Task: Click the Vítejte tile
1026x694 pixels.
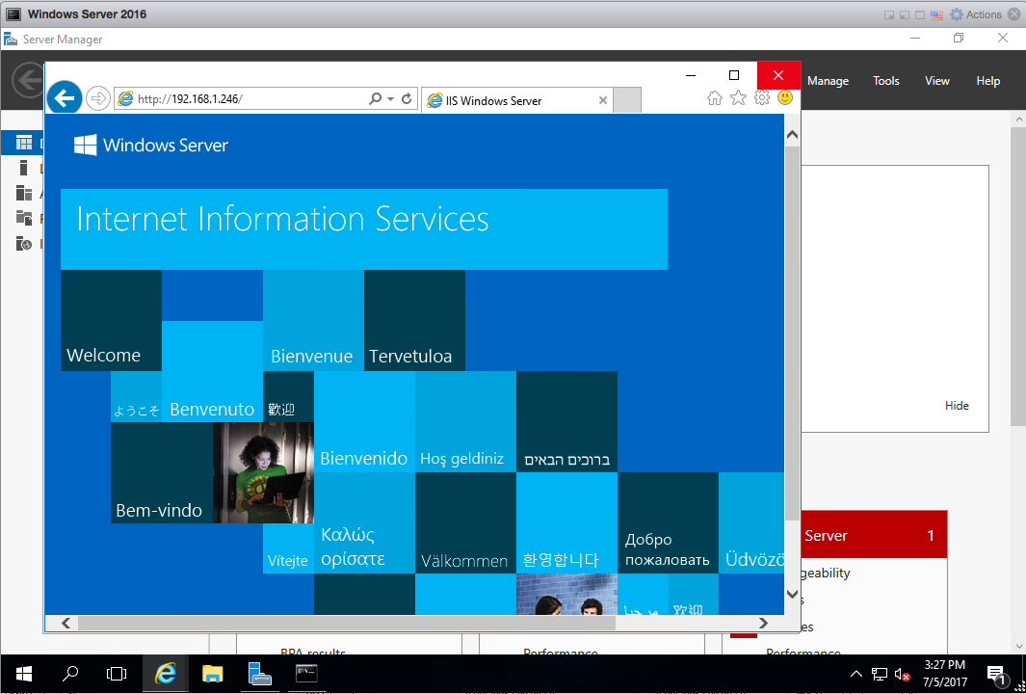Action: pos(289,548)
